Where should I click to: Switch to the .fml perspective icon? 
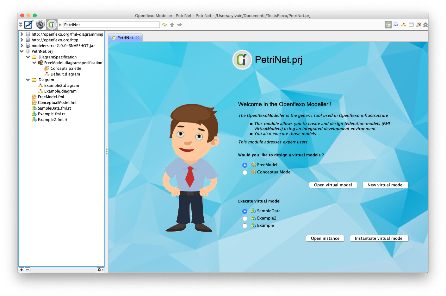pyautogui.click(x=396, y=25)
